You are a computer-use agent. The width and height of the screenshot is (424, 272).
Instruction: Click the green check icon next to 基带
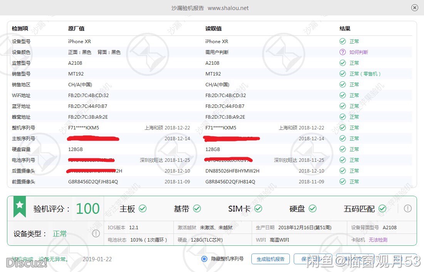[197, 208]
